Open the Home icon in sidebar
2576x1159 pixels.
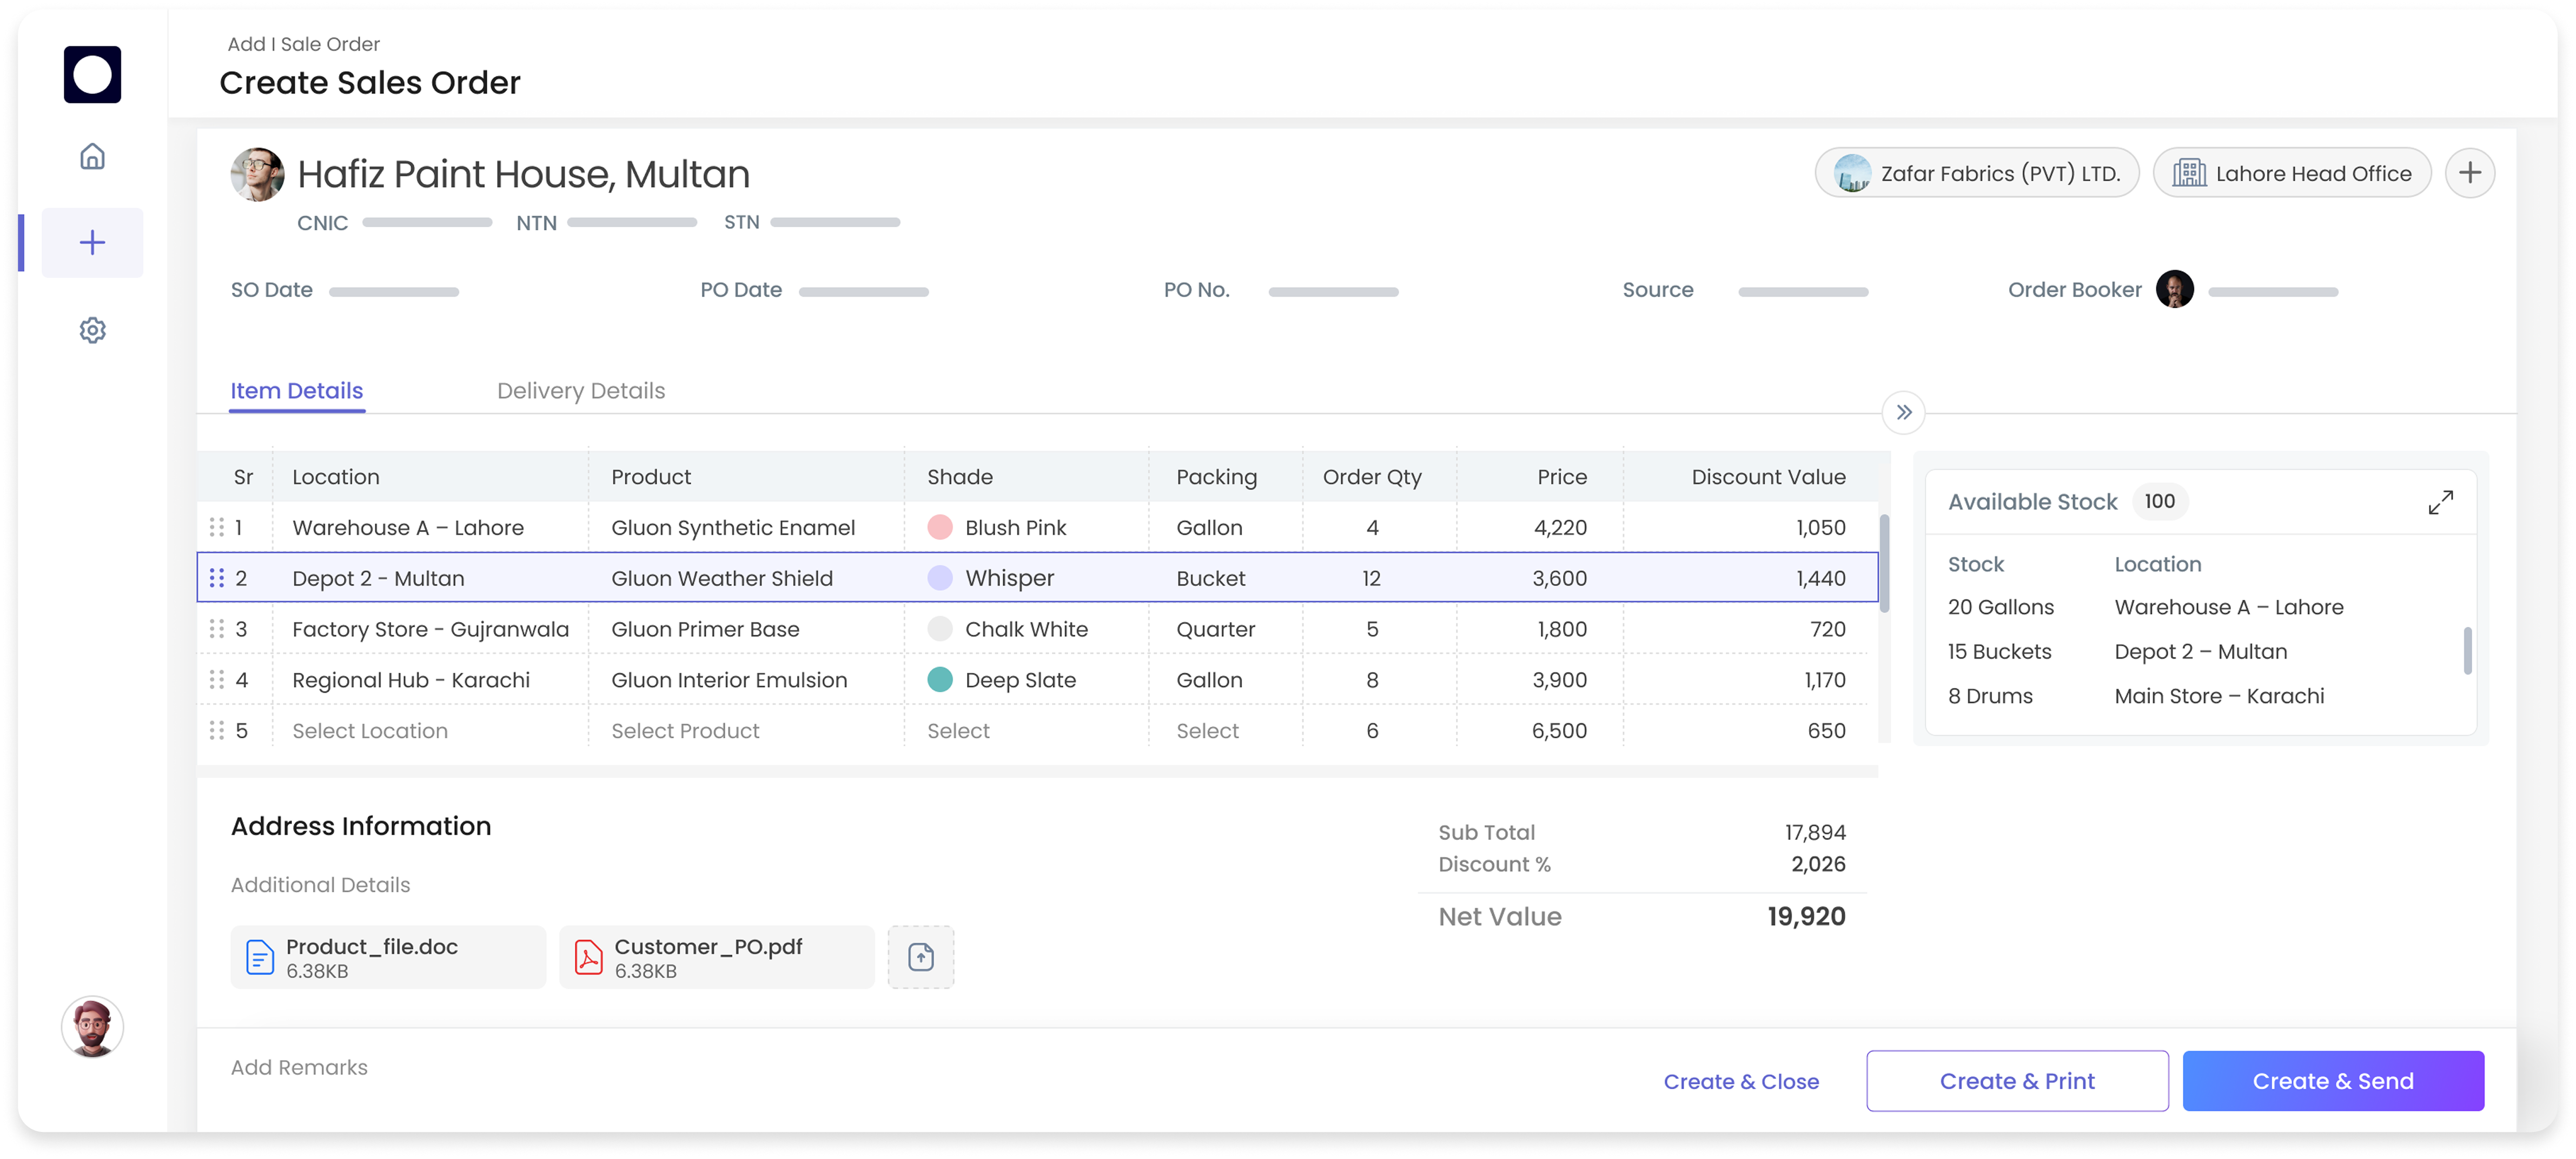tap(92, 156)
